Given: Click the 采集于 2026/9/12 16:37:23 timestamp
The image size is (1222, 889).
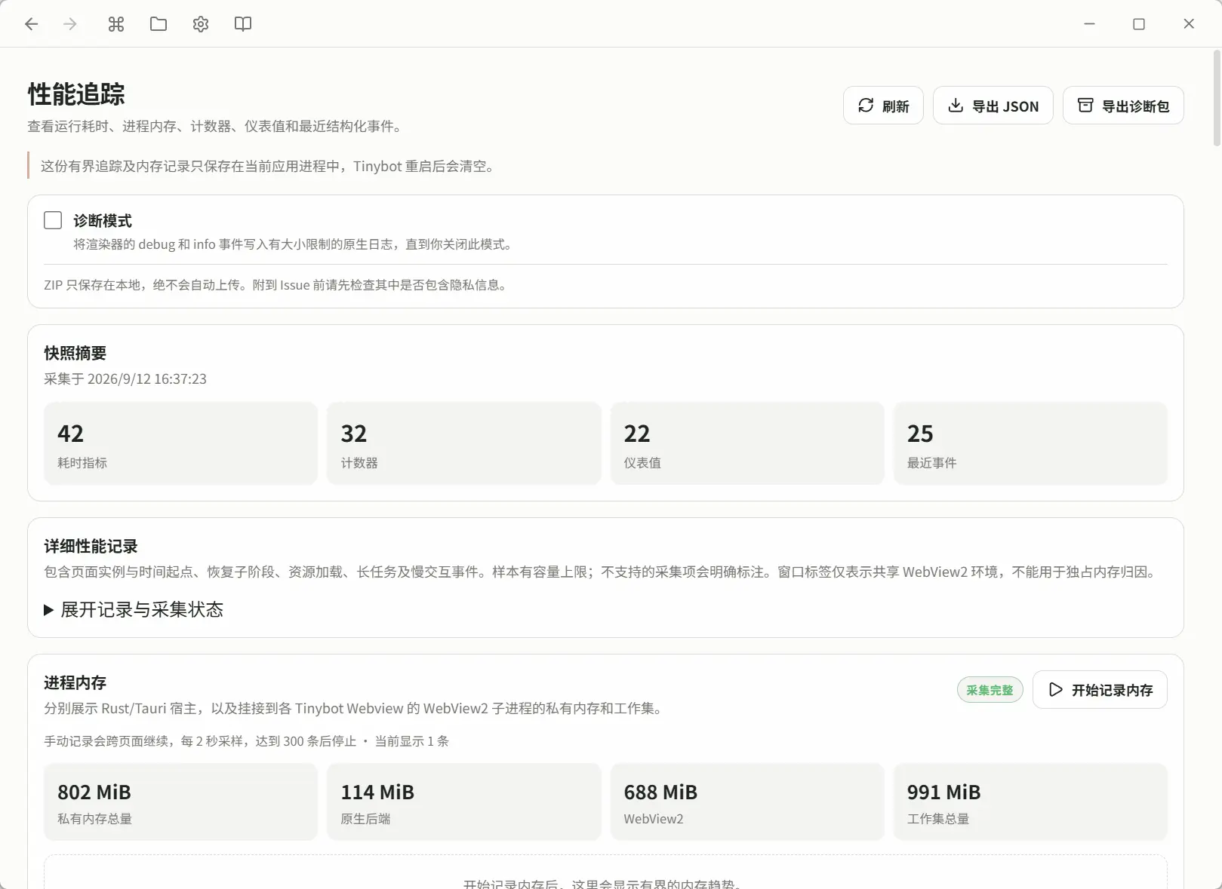Looking at the screenshot, I should click(x=125, y=379).
